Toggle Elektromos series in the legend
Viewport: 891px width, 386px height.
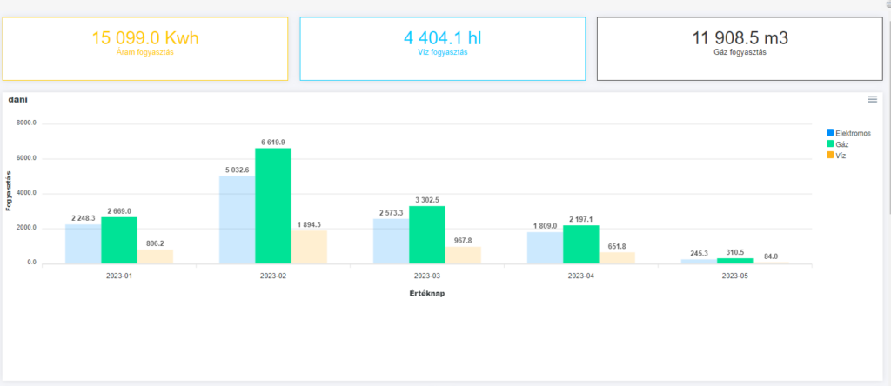tap(847, 133)
